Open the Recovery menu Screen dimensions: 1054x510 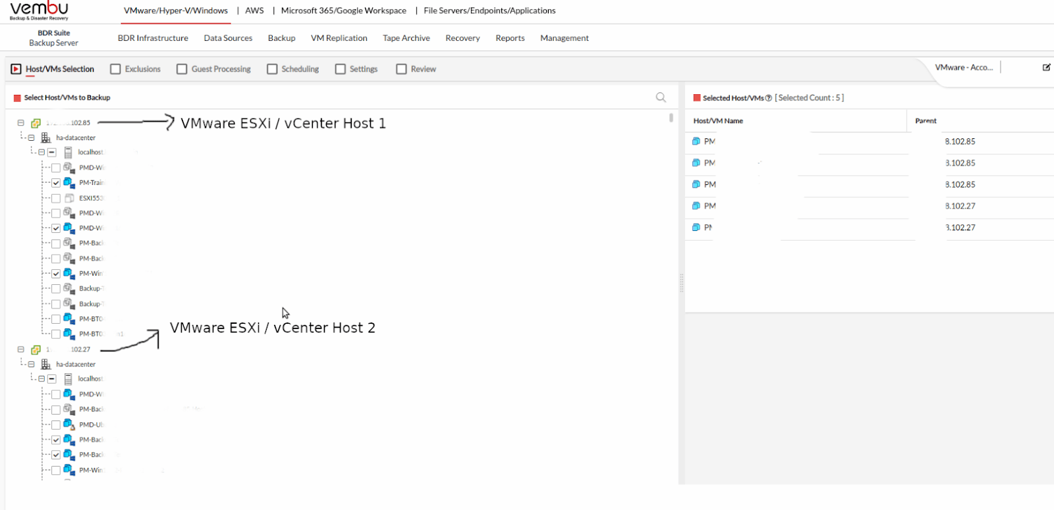pyautogui.click(x=462, y=38)
